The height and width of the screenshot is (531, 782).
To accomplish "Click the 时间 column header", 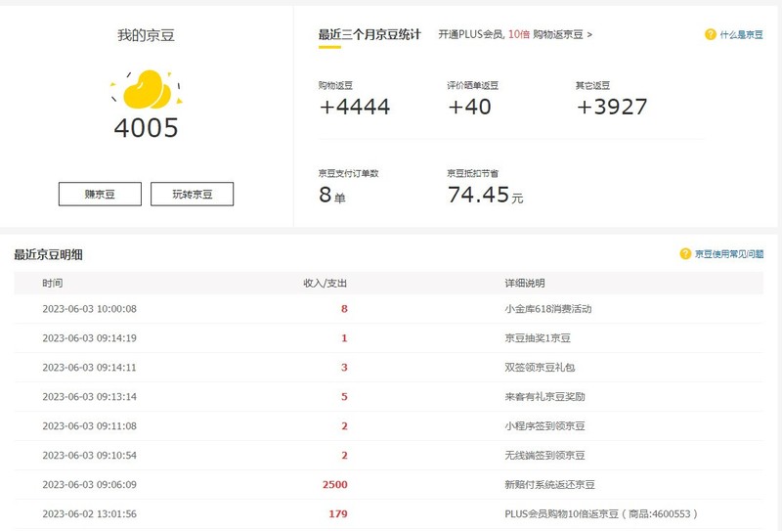I will [53, 284].
